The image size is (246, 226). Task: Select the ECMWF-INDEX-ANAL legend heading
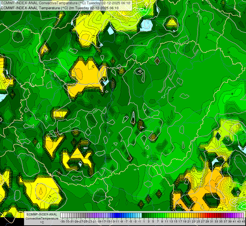[x=42, y=214]
